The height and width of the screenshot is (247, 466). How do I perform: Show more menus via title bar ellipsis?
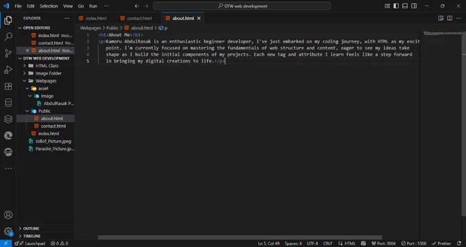(x=106, y=6)
